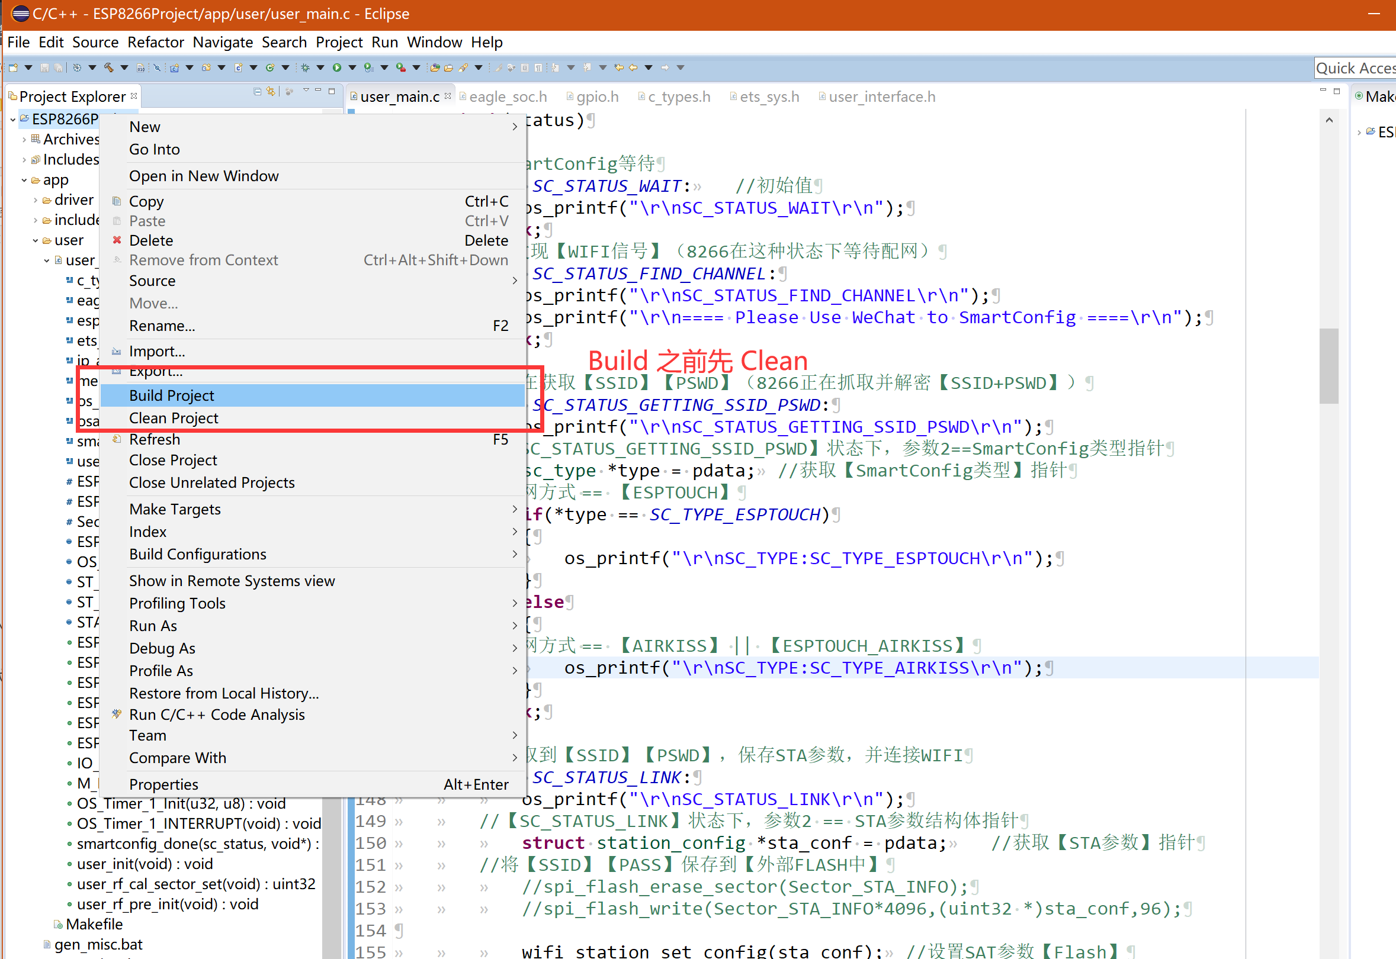Image resolution: width=1396 pixels, height=959 pixels.
Task: Click the green Run toolbar button
Action: click(336, 67)
